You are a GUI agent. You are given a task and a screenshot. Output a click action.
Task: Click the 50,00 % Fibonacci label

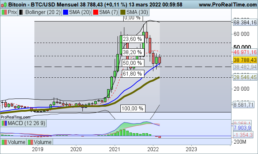point(132,63)
